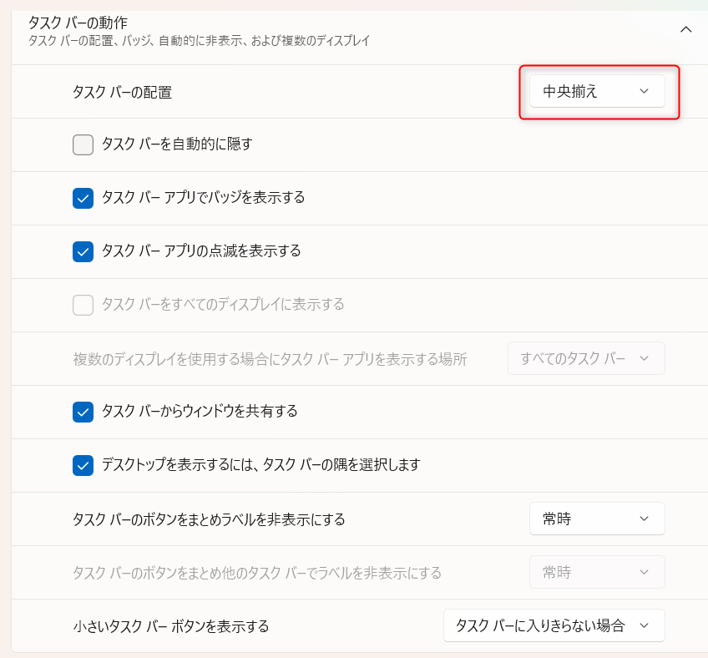This screenshot has height=658, width=708.
Task: Open the 中央揃え alignment dropdown
Action: (x=597, y=92)
